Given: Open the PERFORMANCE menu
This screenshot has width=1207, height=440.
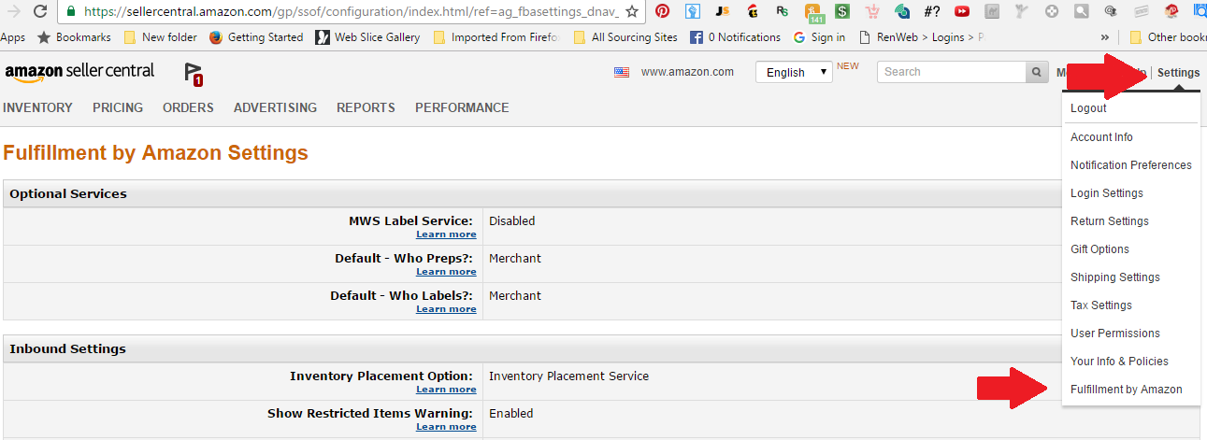Looking at the screenshot, I should 462,107.
